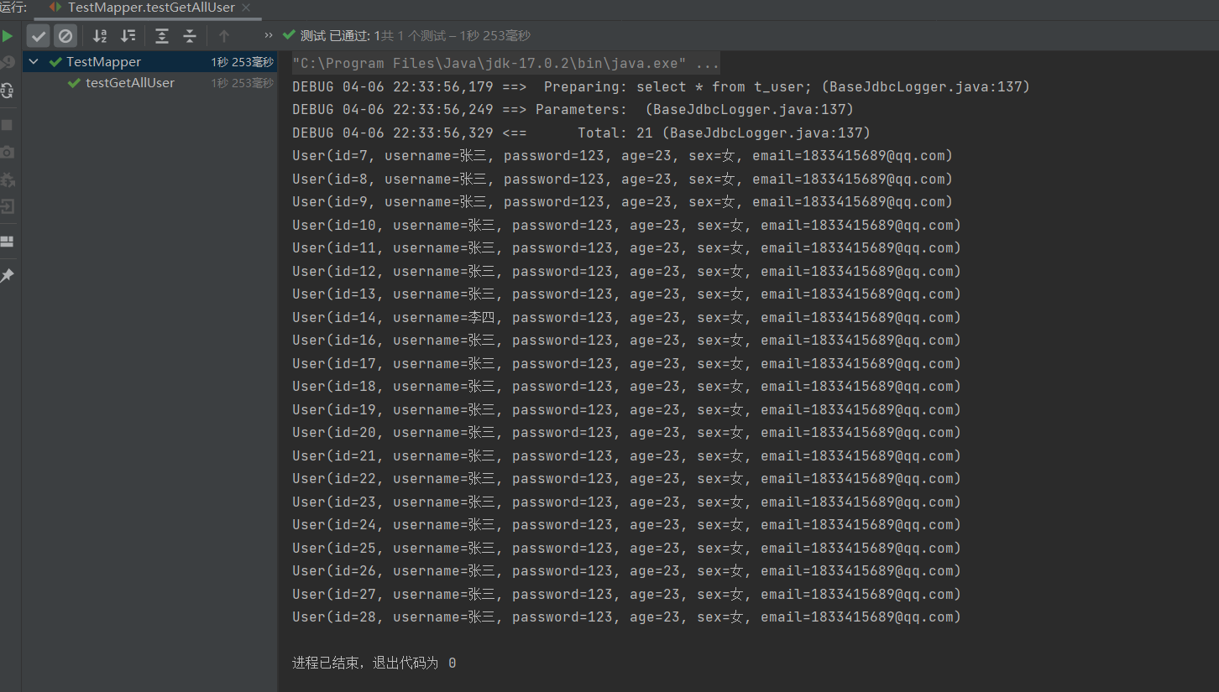Click testGetAllUser duration 1秒 253毫秒
The image size is (1219, 692).
point(242,83)
